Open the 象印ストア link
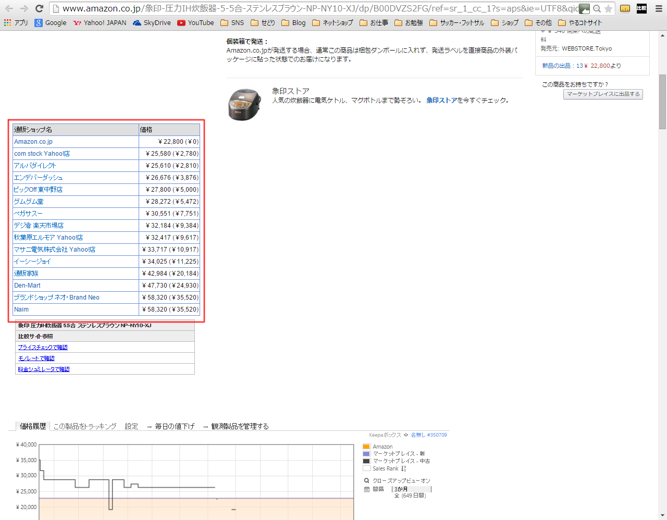Viewport: 667px width, 520px height. pyautogui.click(x=442, y=100)
